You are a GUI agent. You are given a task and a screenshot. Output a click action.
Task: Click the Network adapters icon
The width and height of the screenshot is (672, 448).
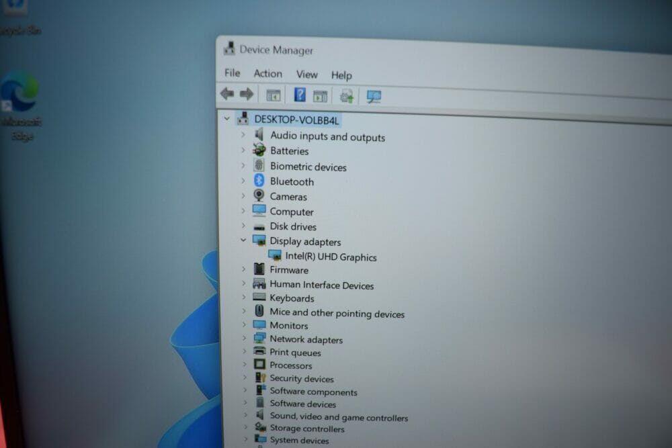click(259, 338)
